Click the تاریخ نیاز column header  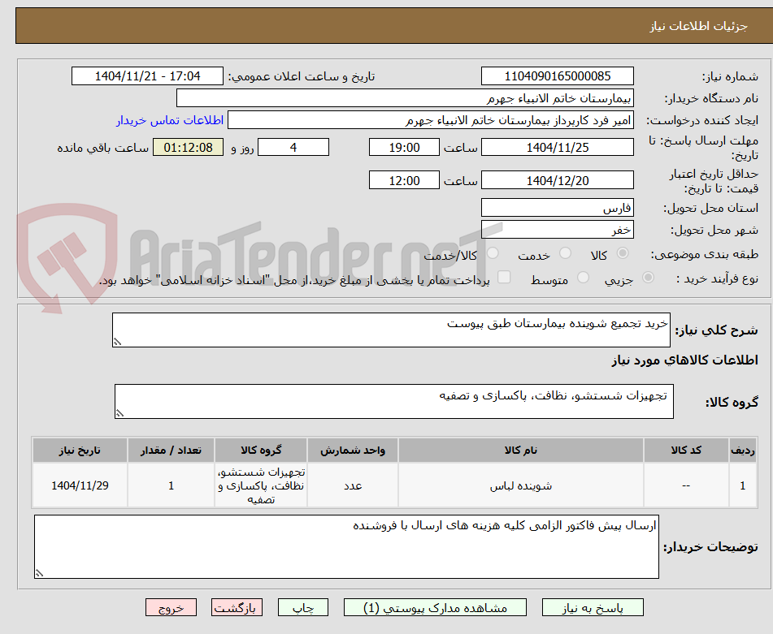[80, 450]
